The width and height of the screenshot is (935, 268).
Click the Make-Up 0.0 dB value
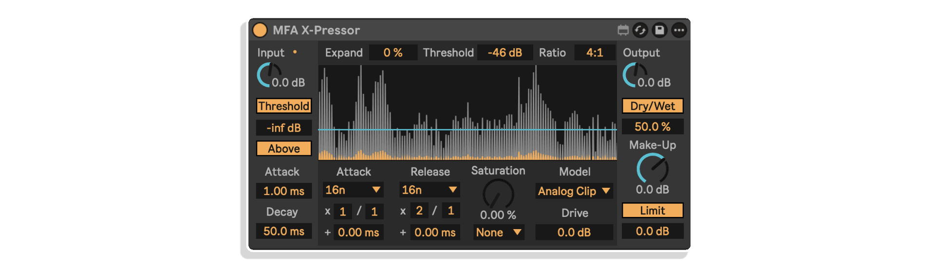653,190
